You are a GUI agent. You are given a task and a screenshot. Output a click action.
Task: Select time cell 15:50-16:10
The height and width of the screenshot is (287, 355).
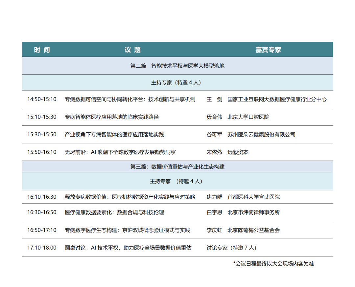tap(42, 152)
